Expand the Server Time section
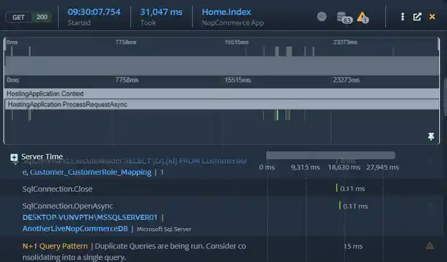Screen dimensions: 447x262 (x=14, y=157)
